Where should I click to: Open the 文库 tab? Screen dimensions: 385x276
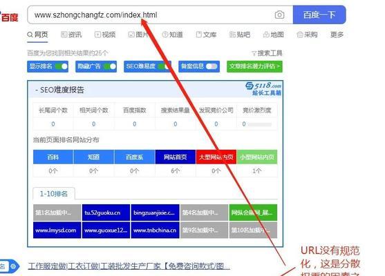click(206, 34)
